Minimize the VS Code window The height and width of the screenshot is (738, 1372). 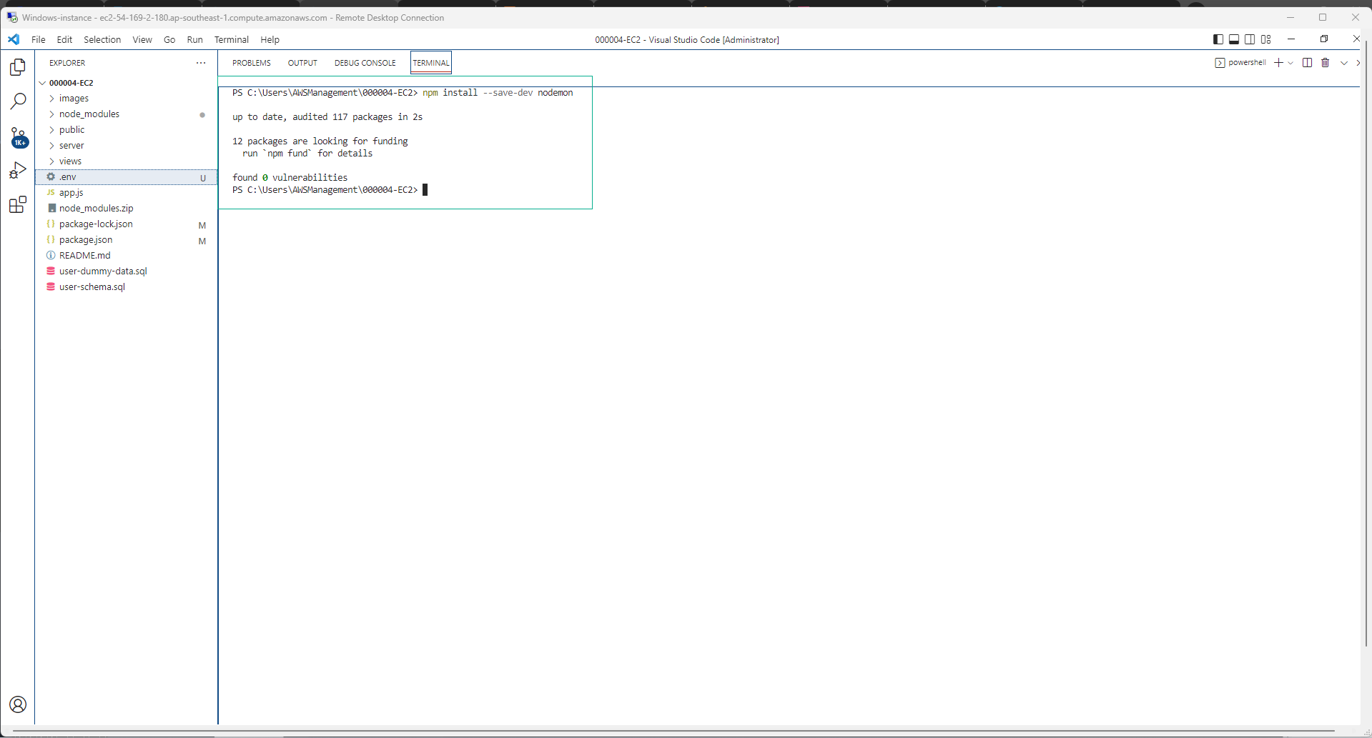(1291, 39)
